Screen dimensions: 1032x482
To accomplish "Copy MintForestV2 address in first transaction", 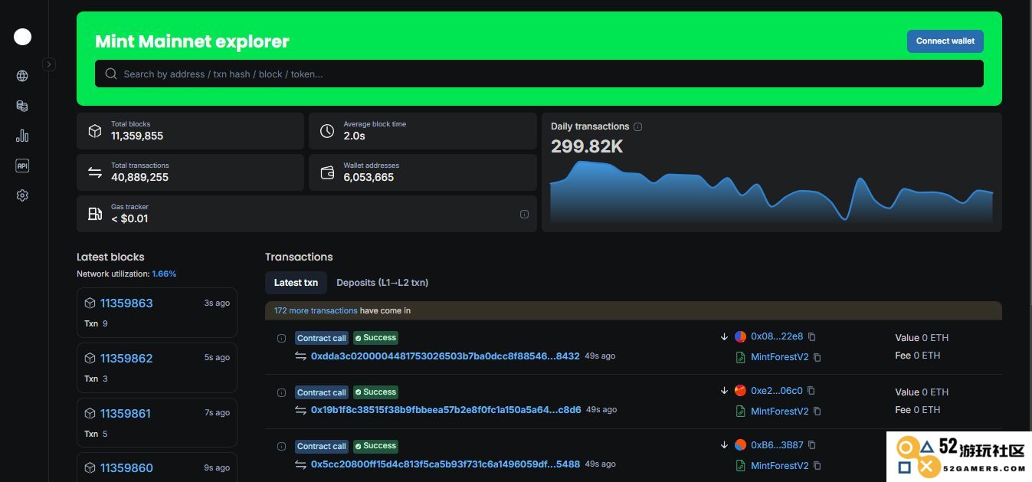I will pyautogui.click(x=817, y=357).
